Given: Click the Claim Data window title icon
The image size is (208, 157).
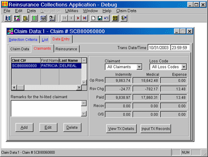Looking at the screenshot, I should 10,31.
